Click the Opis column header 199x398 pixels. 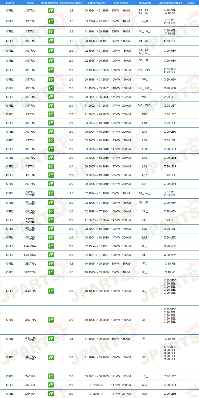tap(191, 3)
